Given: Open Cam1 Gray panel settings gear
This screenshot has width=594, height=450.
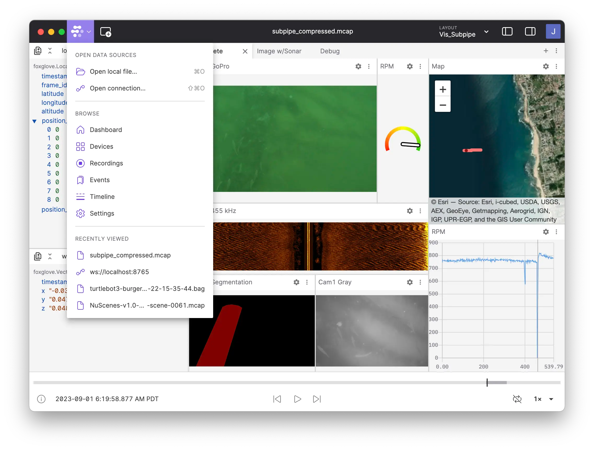Looking at the screenshot, I should coord(410,282).
